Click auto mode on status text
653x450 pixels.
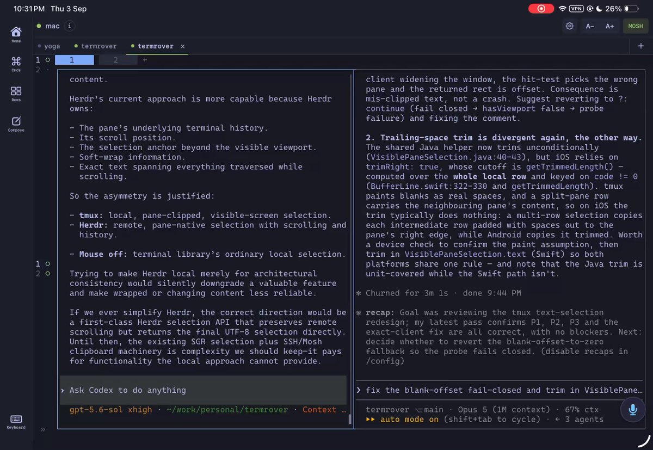[x=409, y=420]
